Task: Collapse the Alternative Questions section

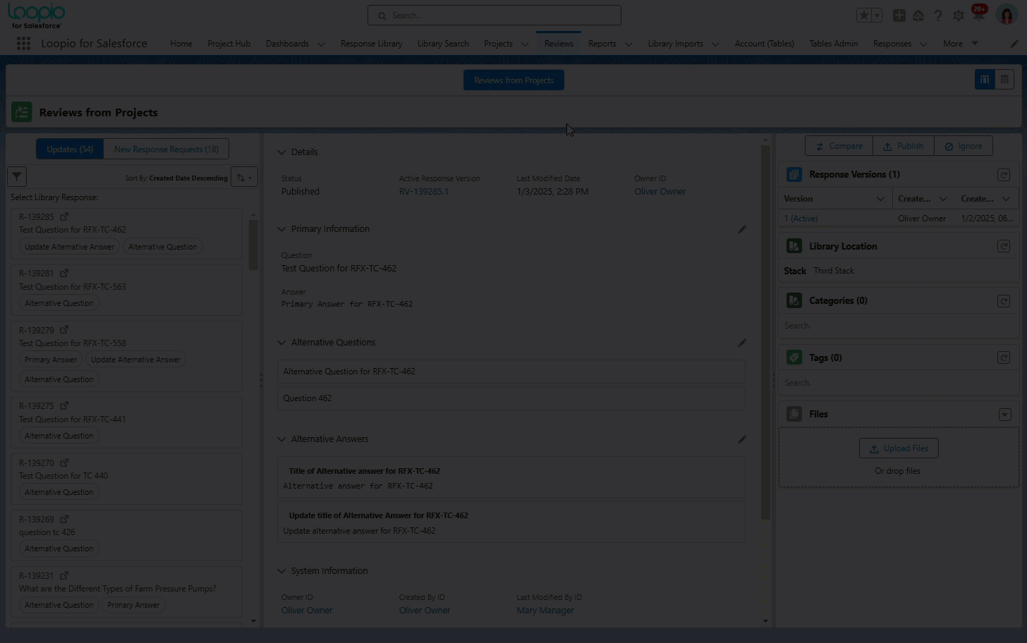Action: pos(281,343)
